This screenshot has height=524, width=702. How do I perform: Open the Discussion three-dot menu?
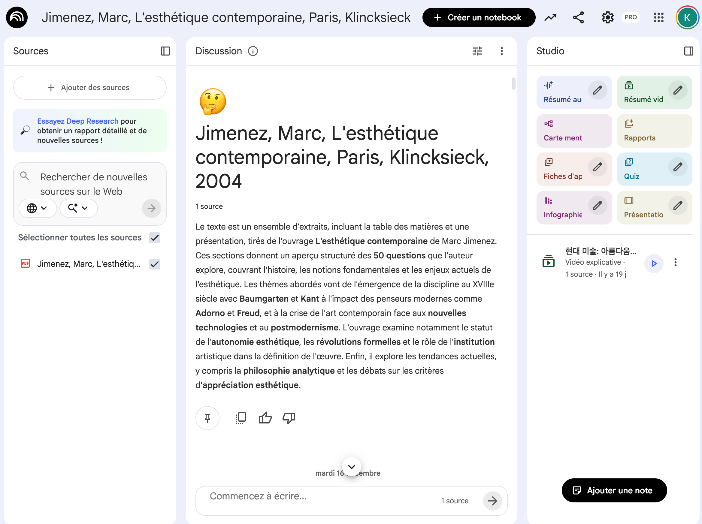point(501,51)
